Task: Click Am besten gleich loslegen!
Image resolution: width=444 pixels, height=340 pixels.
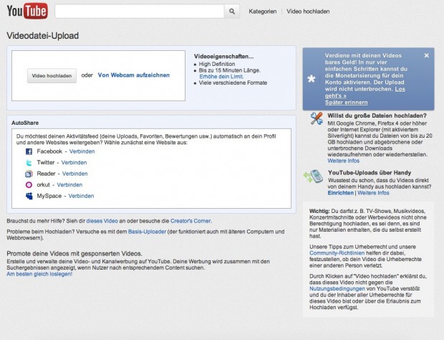Action: pos(39,274)
